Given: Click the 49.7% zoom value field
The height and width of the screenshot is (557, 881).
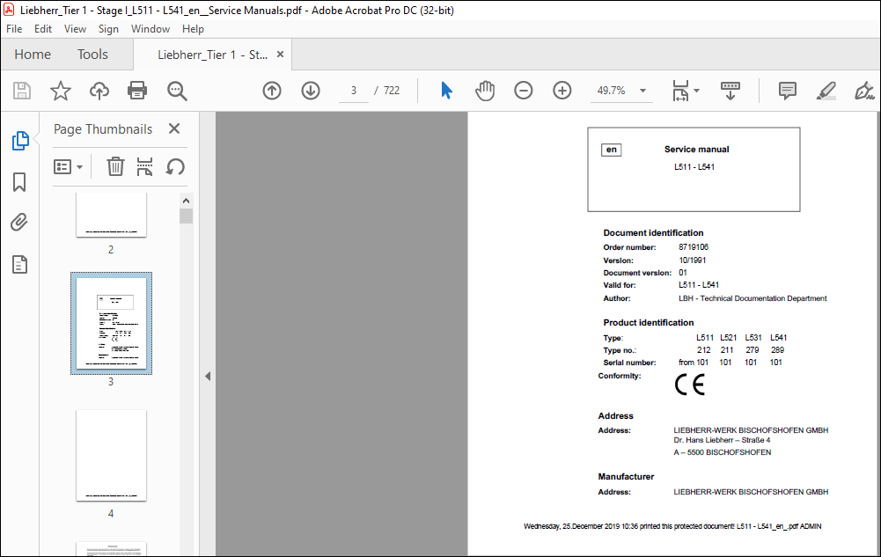Looking at the screenshot, I should pos(612,91).
